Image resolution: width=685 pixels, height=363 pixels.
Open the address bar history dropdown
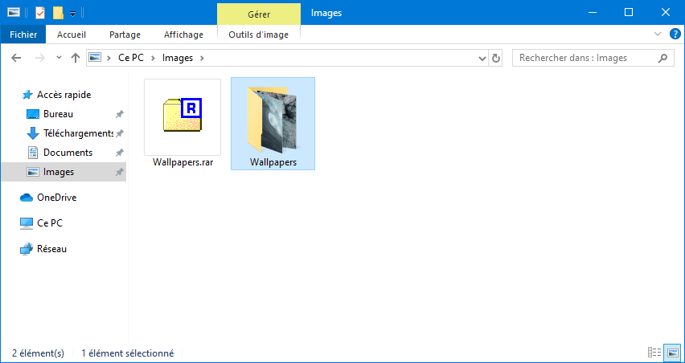(x=482, y=58)
